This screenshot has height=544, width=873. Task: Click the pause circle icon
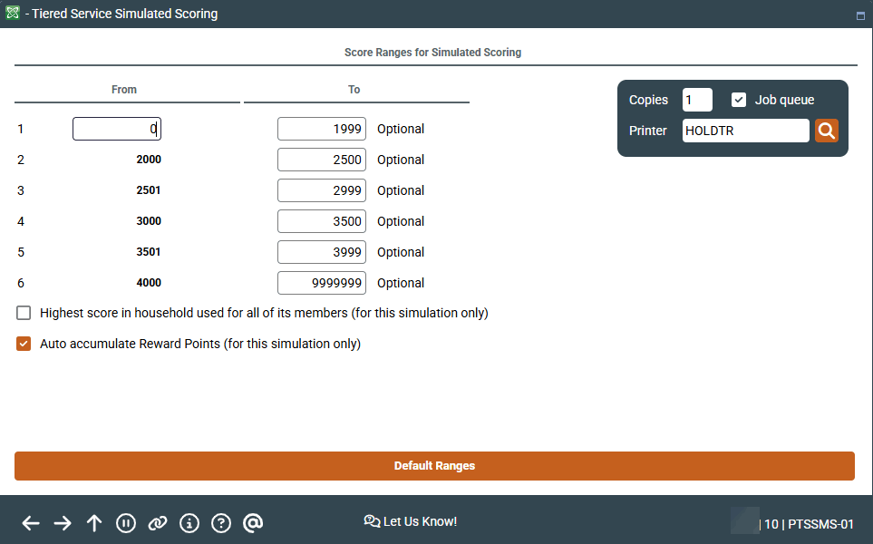126,523
